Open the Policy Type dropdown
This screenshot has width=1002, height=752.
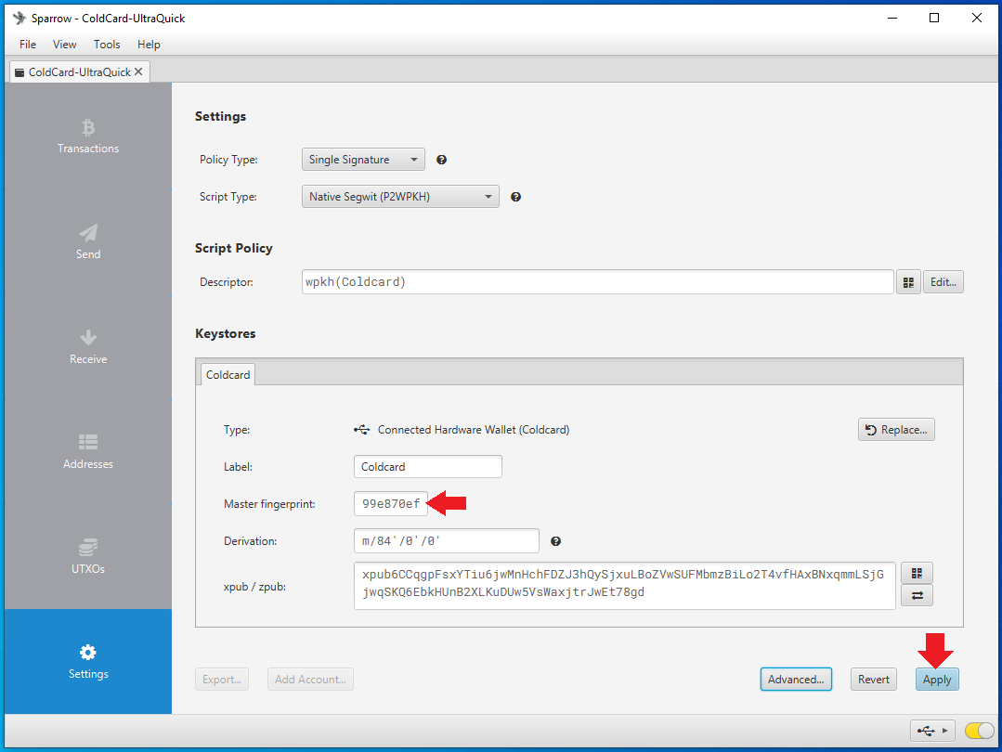click(363, 160)
